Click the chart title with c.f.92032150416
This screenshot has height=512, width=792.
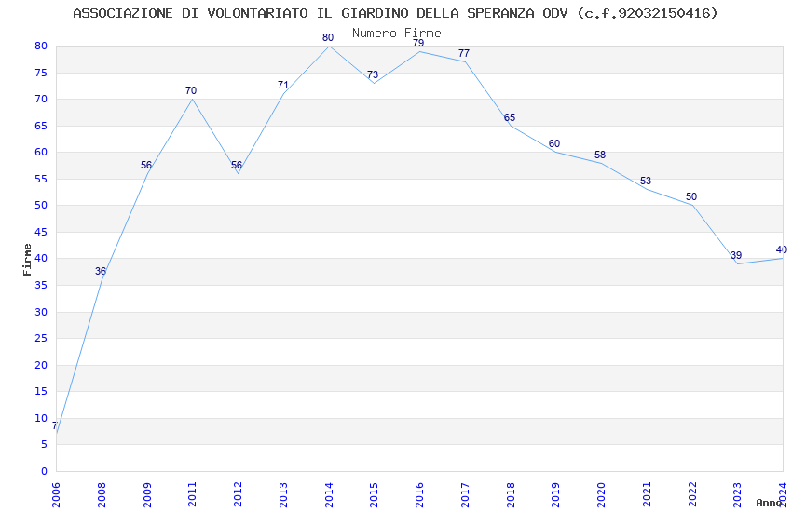click(395, 13)
